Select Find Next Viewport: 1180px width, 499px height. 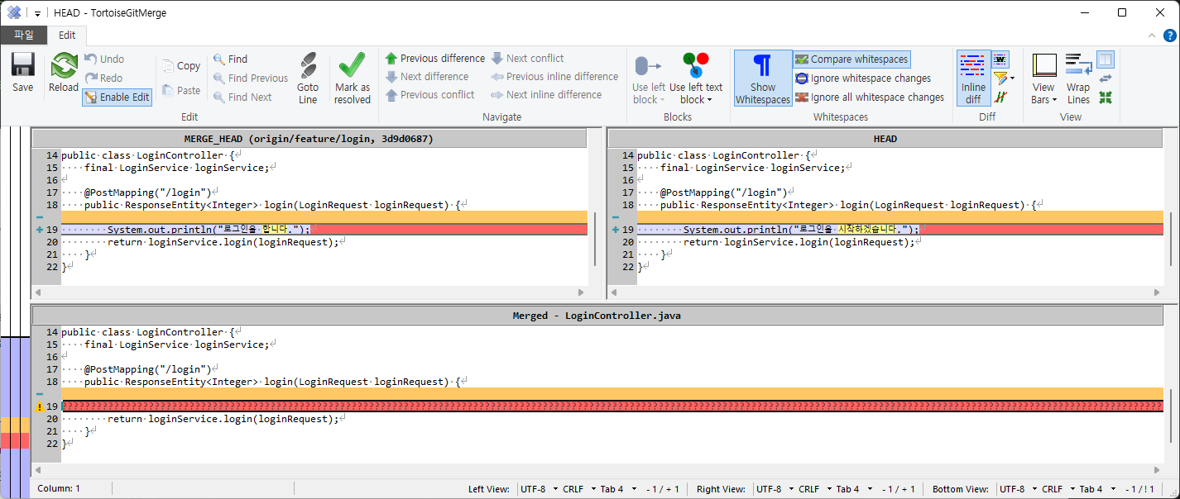242,97
